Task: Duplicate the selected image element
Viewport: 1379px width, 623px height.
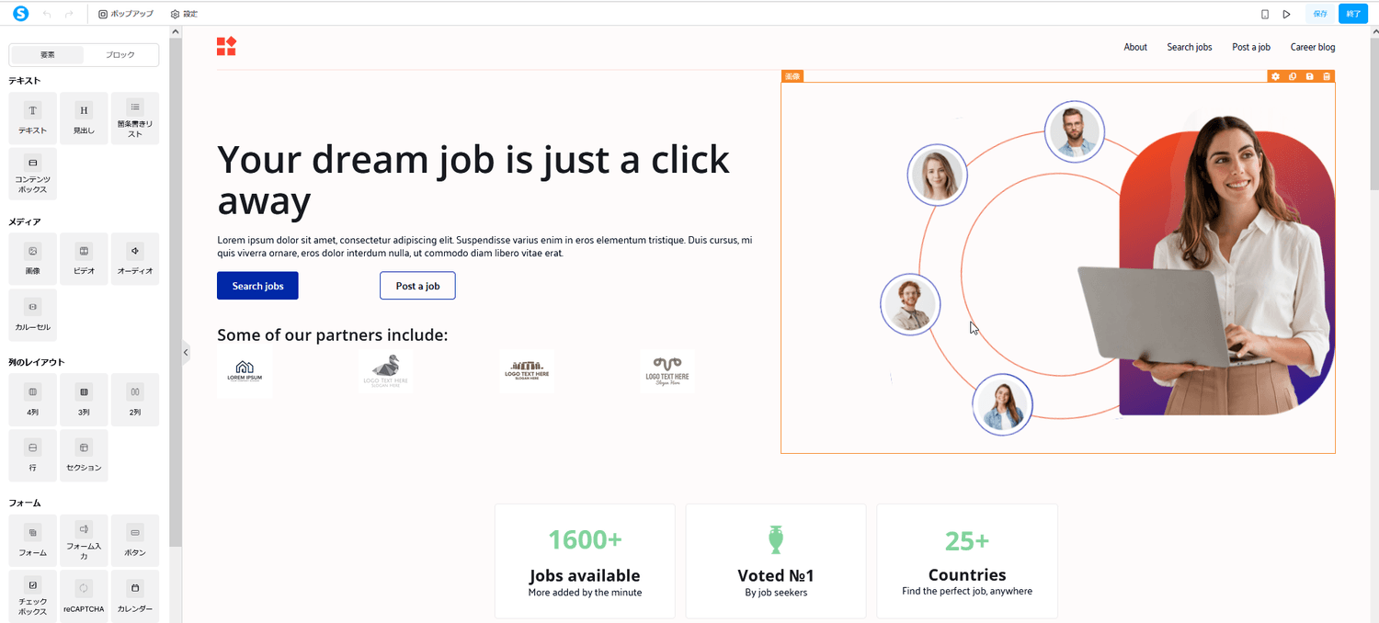Action: [1293, 76]
